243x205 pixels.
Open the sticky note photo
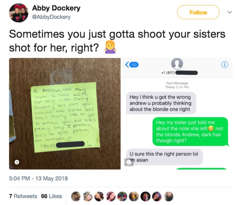pos(65,114)
